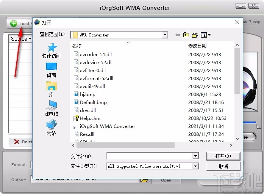The height and width of the screenshot is (194, 264).
Task: Select the file name Default.bmp
Action: pyautogui.click(x=93, y=103)
